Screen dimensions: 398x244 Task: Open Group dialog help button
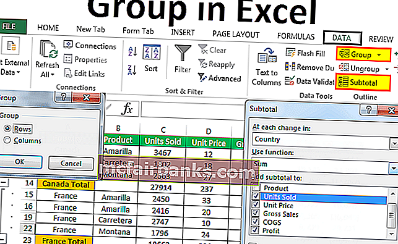(64, 96)
